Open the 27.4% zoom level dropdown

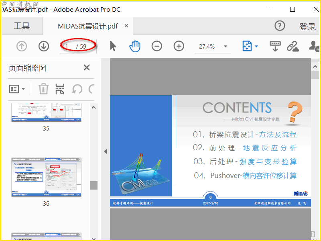(x=226, y=47)
